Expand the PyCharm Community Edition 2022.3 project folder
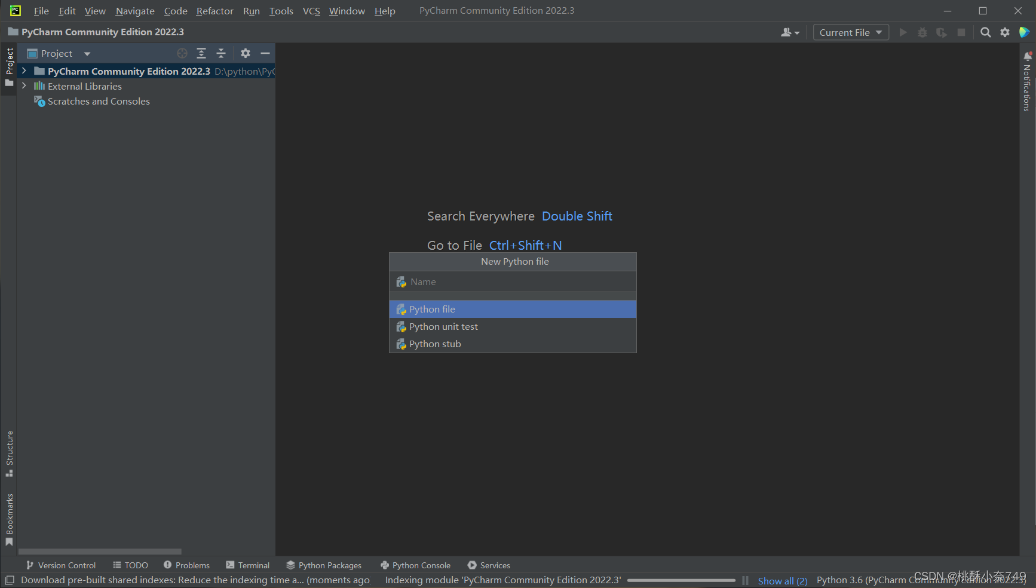This screenshot has width=1036, height=588. (24, 71)
